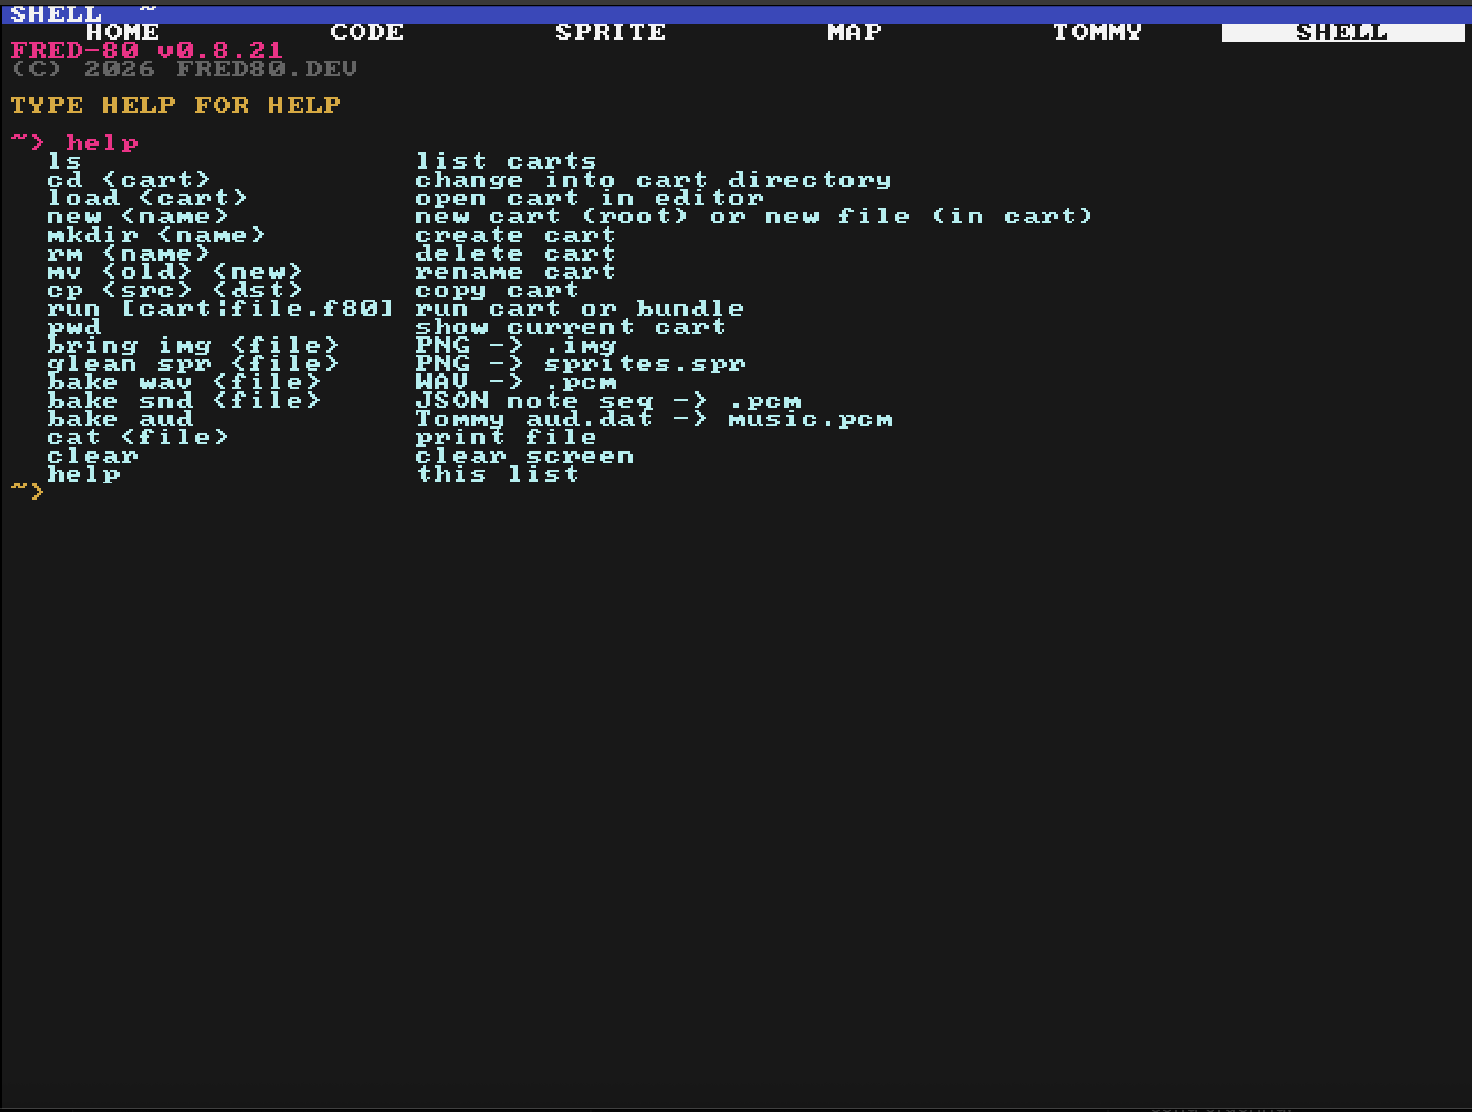Screen dimensions: 1472x1112
Task: Click the run [cart|file.f80] command entry
Action: coord(221,308)
